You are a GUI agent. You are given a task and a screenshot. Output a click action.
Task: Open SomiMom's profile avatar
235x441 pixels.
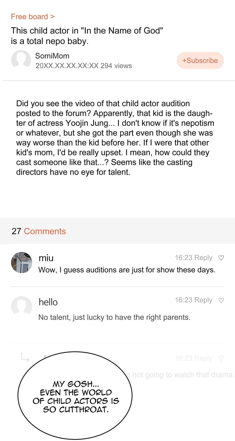pos(21,60)
